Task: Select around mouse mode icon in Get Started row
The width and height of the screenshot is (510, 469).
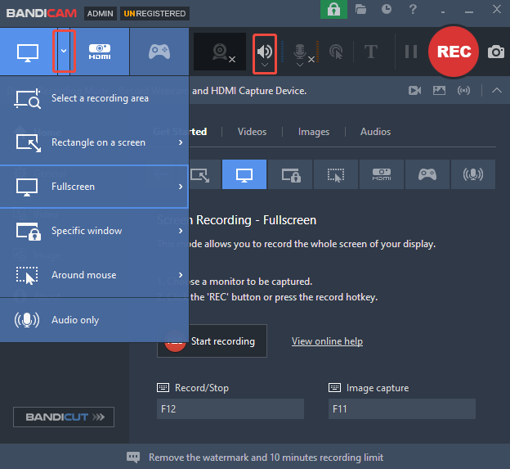Action: pos(336,174)
